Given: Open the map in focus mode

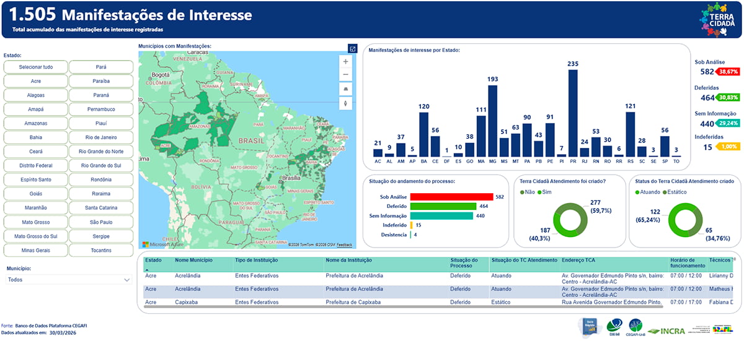Looking at the screenshot, I should click(x=352, y=49).
